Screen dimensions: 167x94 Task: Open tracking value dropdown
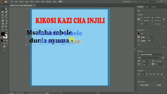pos(163,64)
